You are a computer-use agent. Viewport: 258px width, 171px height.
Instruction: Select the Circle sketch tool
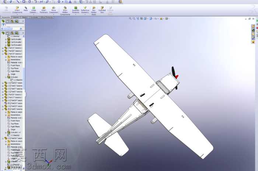coord(29,1)
